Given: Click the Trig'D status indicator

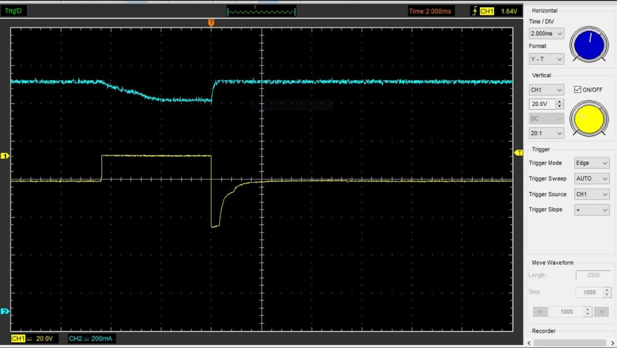Looking at the screenshot, I should tap(13, 11).
